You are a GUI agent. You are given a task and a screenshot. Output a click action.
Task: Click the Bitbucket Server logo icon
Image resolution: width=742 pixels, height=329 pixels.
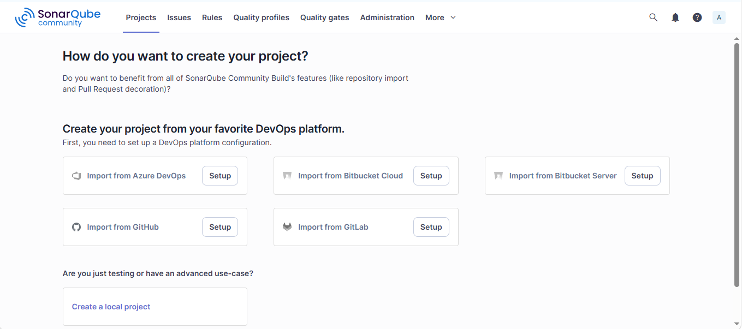point(498,176)
